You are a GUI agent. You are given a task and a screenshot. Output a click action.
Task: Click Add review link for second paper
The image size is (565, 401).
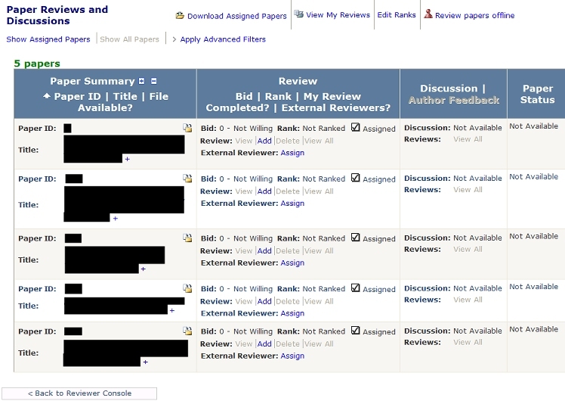pos(264,191)
